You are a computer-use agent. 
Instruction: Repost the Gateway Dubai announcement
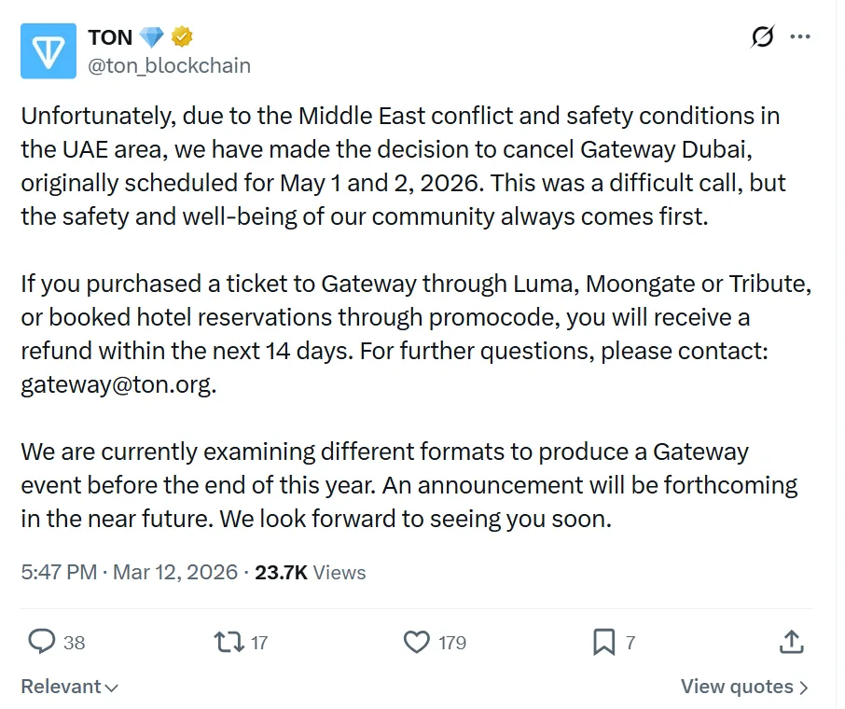227,642
